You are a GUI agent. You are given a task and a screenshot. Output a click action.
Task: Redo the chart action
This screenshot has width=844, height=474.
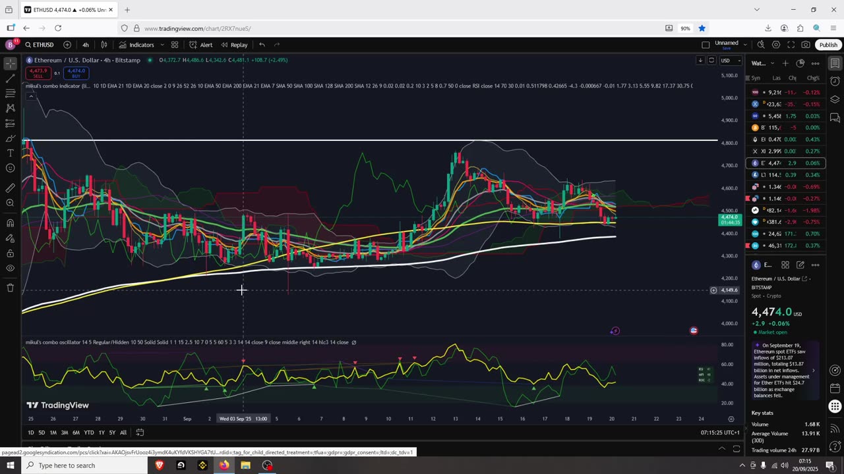tap(277, 45)
